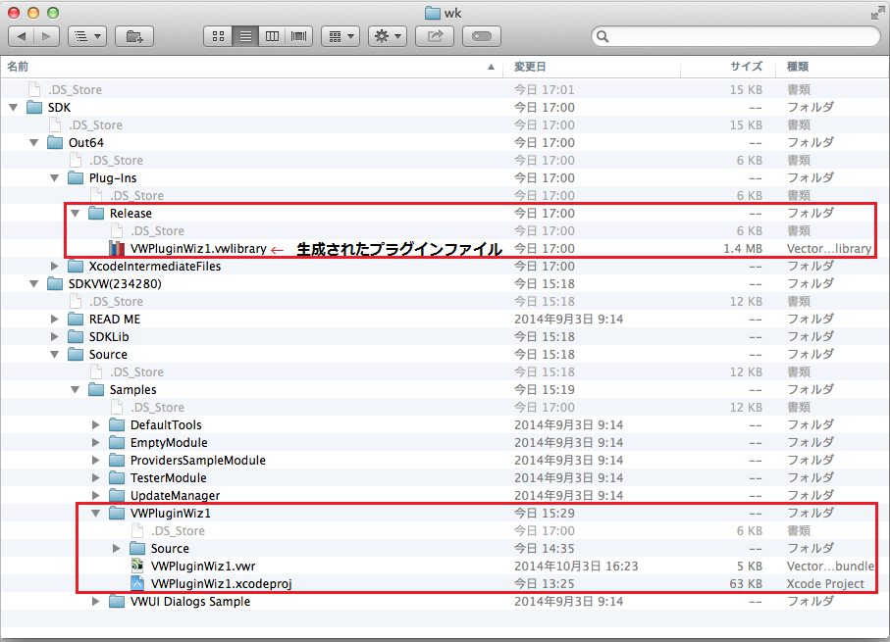Viewport: 890px width, 642px height.
Task: Select the SDK folder icon
Action: tap(34, 107)
